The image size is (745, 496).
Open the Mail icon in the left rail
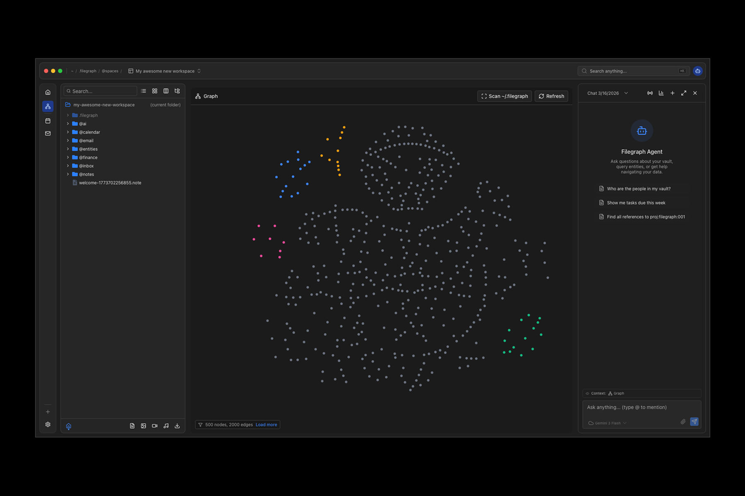[48, 134]
